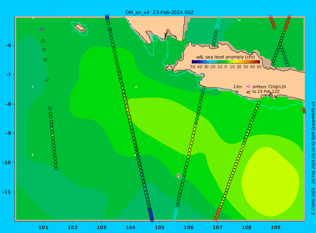The image size is (316, 233).
Task: Click the longitude axis label 108
Action: [x=246, y=228]
